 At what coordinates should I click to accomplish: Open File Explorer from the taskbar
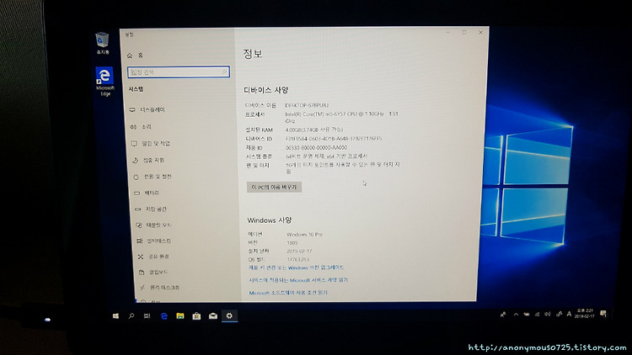[x=180, y=316]
